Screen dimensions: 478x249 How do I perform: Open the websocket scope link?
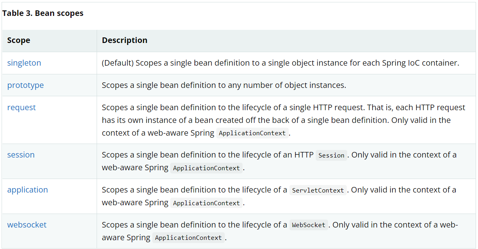(27, 225)
